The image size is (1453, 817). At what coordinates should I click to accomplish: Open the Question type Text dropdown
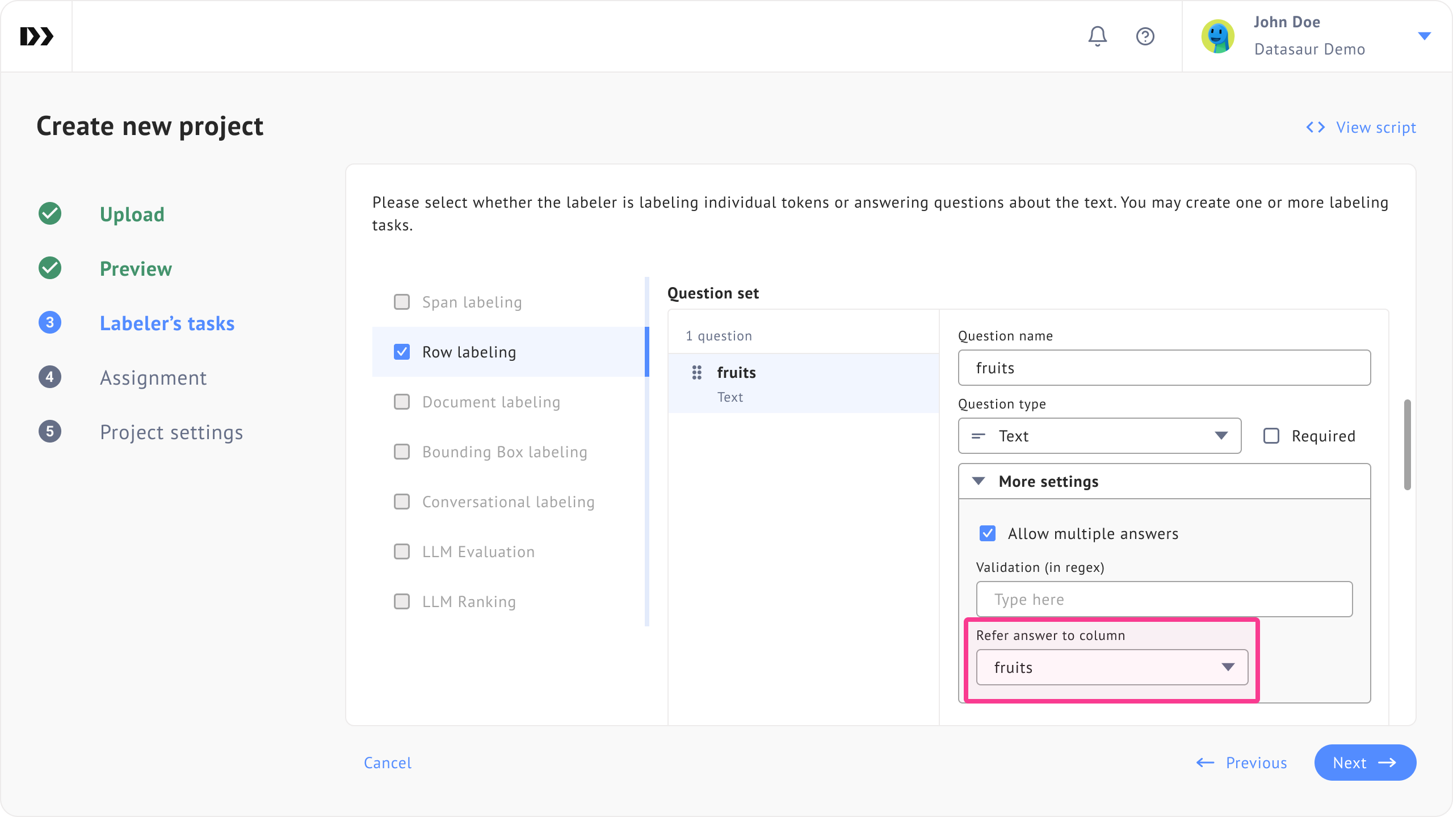pyautogui.click(x=1099, y=436)
